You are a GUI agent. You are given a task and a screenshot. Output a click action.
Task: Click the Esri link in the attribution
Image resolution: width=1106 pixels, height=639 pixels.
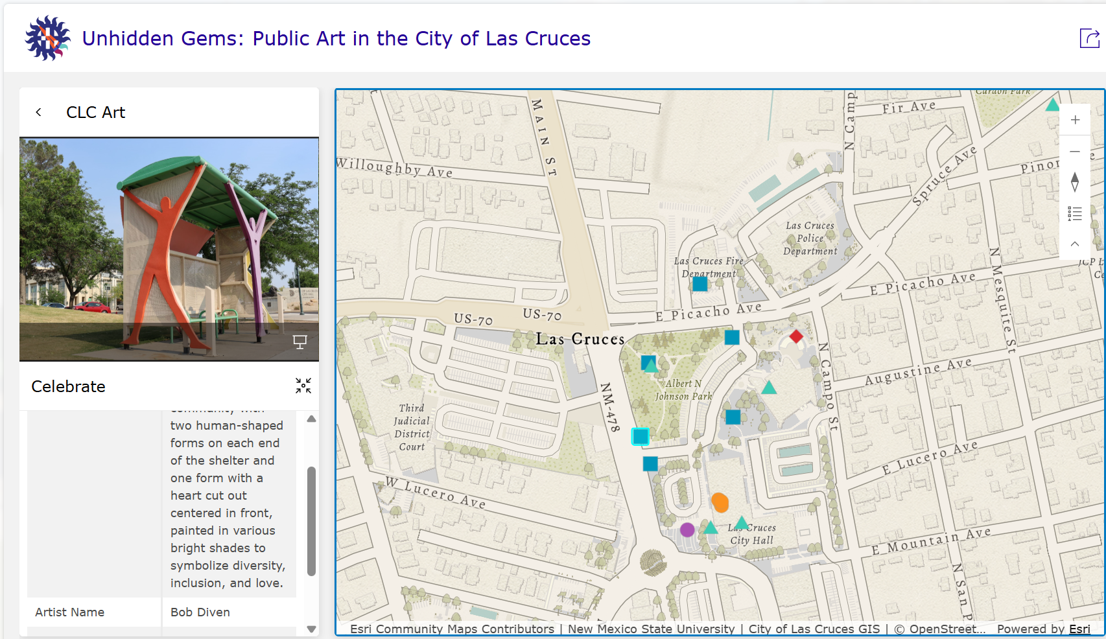click(x=1079, y=629)
